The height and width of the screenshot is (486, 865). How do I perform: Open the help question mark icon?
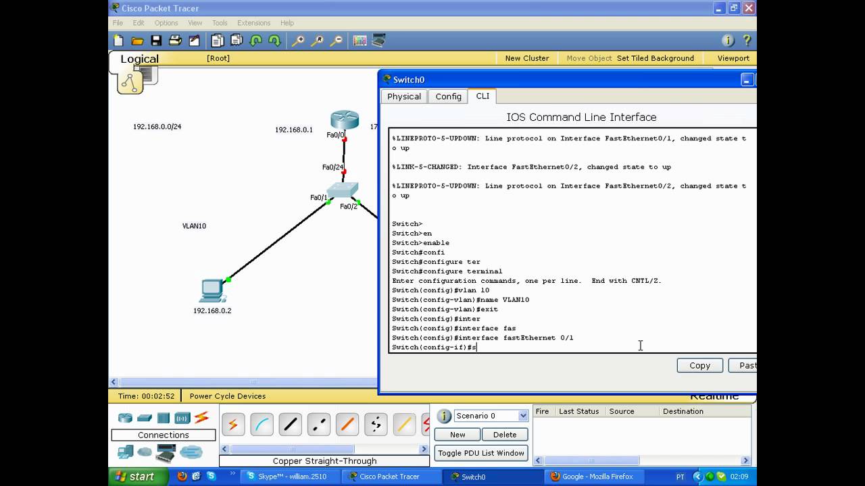(x=747, y=40)
